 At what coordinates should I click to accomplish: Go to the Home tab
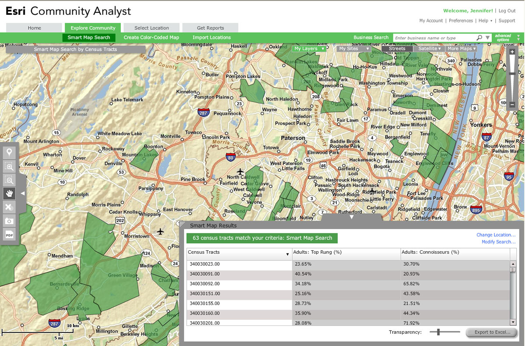pyautogui.click(x=34, y=28)
